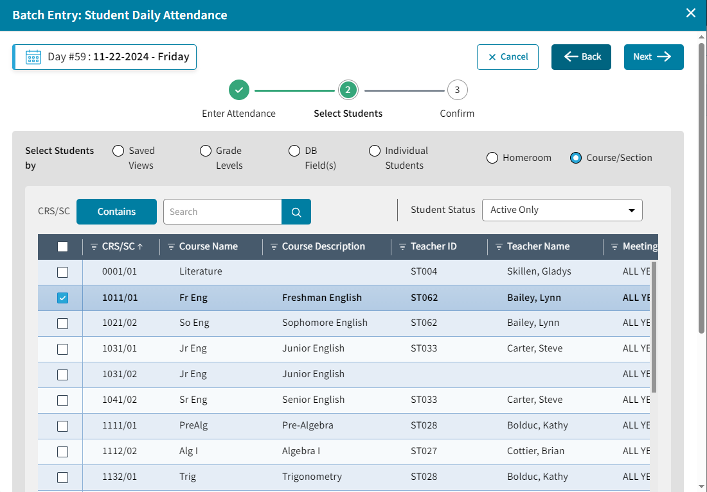
Task: Click the search magnifier button
Action: (296, 212)
